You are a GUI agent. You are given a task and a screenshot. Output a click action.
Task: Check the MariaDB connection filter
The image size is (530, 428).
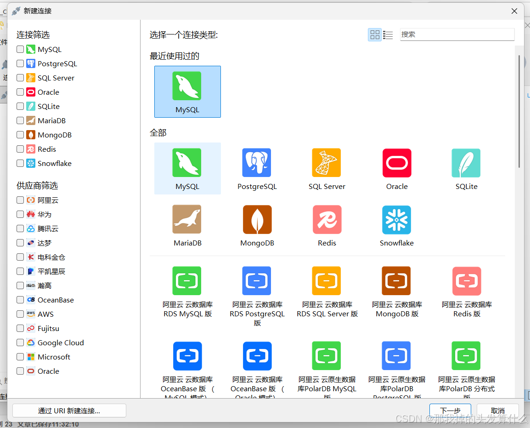(x=20, y=120)
